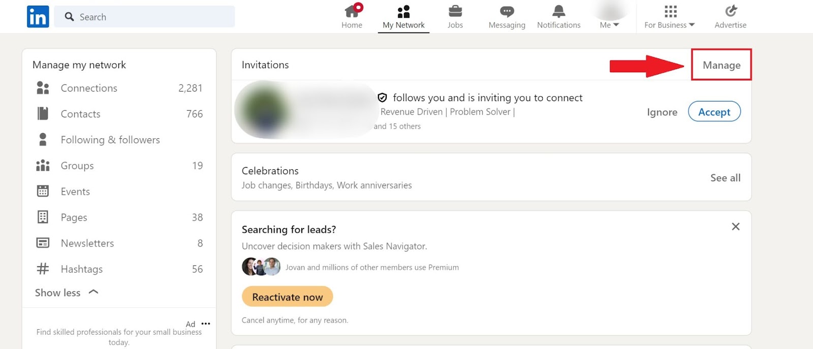Click the Events calendar icon
Screen dimensions: 813x349
[x=43, y=191]
